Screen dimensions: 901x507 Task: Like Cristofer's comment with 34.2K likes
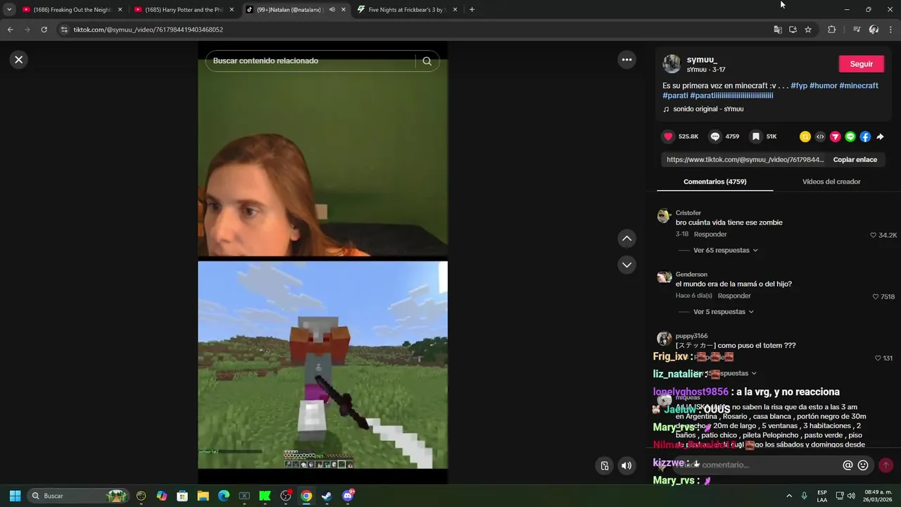click(874, 235)
